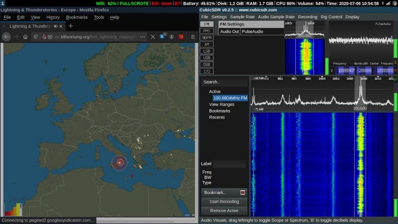Expand the Bookmarks tree item in CubicSDR

(x=219, y=111)
